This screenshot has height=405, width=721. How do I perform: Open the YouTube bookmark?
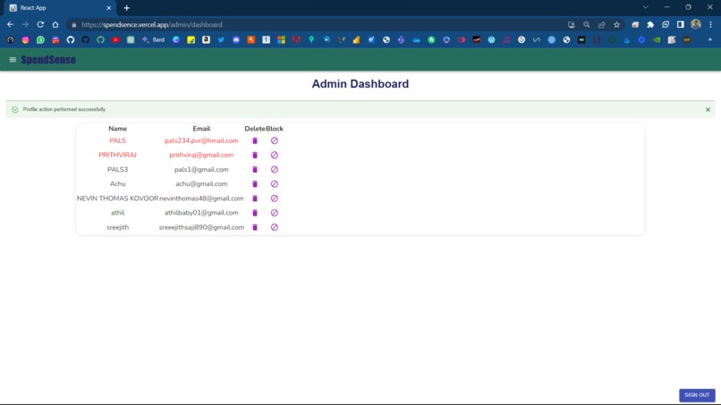coord(115,40)
